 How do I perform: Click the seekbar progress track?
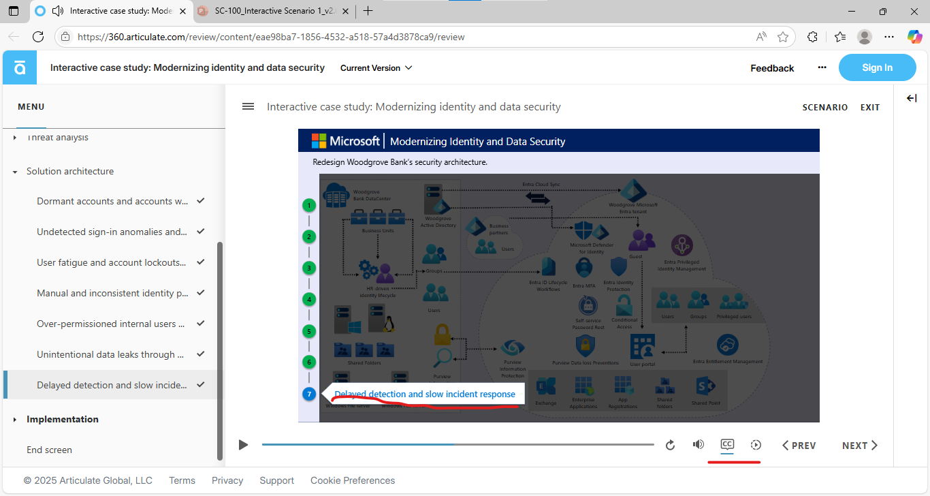[x=458, y=445]
